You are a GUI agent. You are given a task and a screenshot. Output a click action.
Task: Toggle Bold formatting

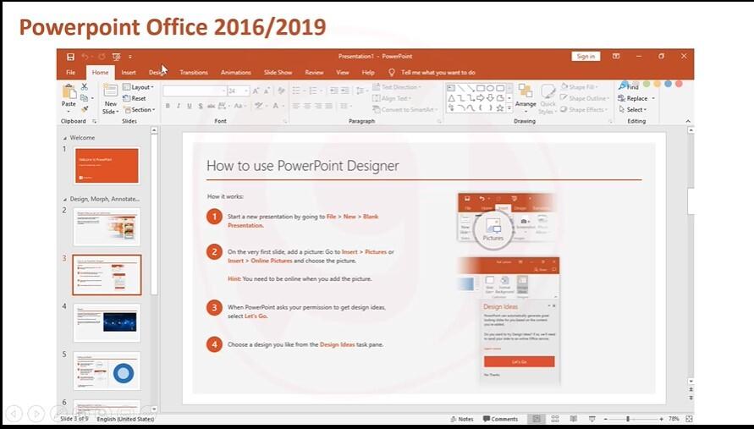click(168, 106)
